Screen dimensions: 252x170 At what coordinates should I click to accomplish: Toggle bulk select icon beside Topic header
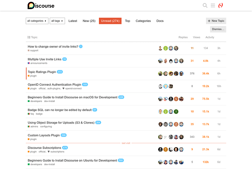pos(29,37)
